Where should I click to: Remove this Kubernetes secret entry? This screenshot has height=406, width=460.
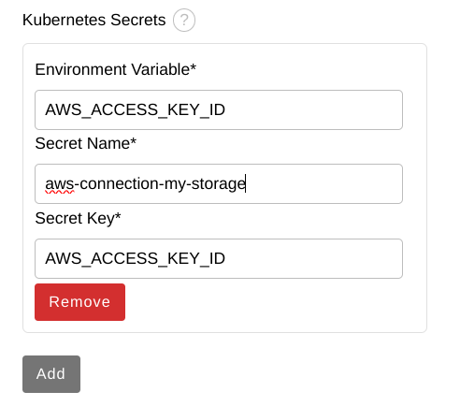click(x=79, y=302)
